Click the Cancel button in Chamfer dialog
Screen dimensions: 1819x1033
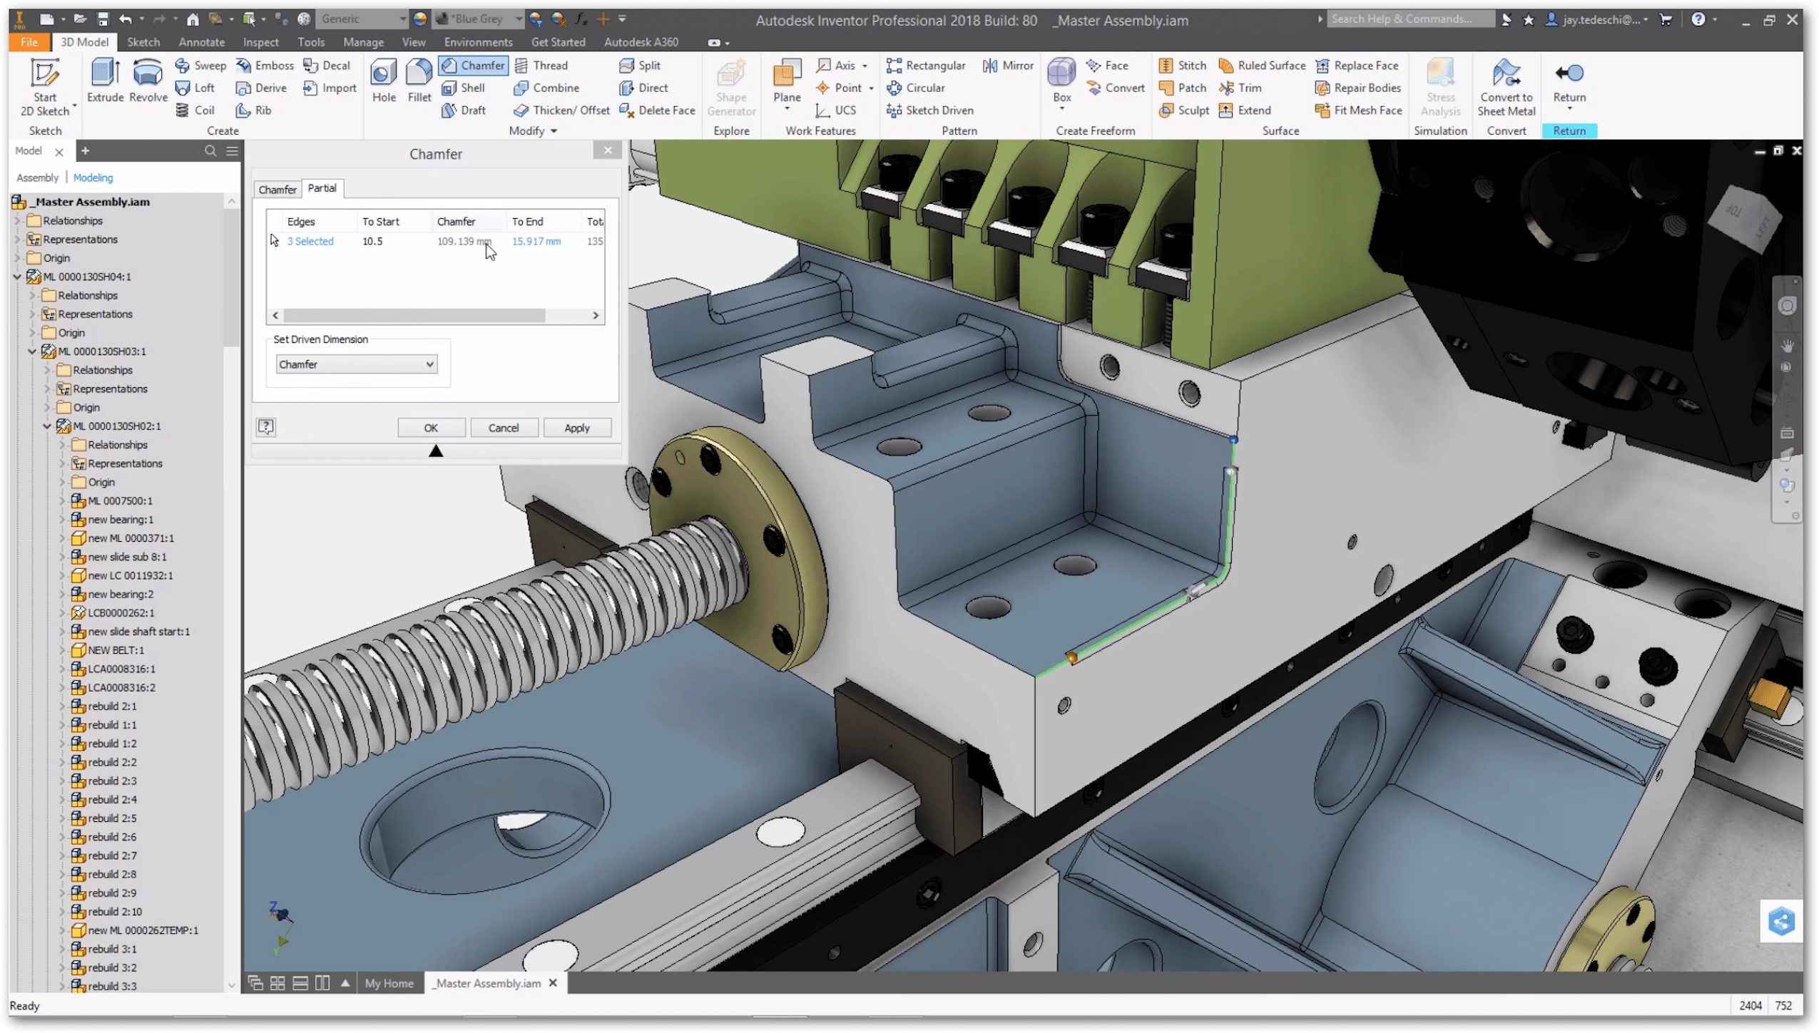(504, 427)
